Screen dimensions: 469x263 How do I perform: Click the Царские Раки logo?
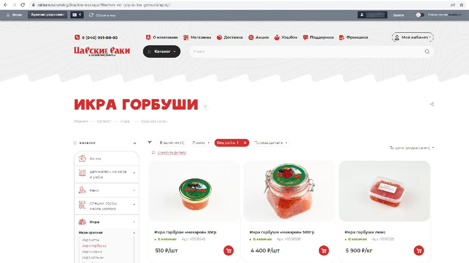[102, 52]
